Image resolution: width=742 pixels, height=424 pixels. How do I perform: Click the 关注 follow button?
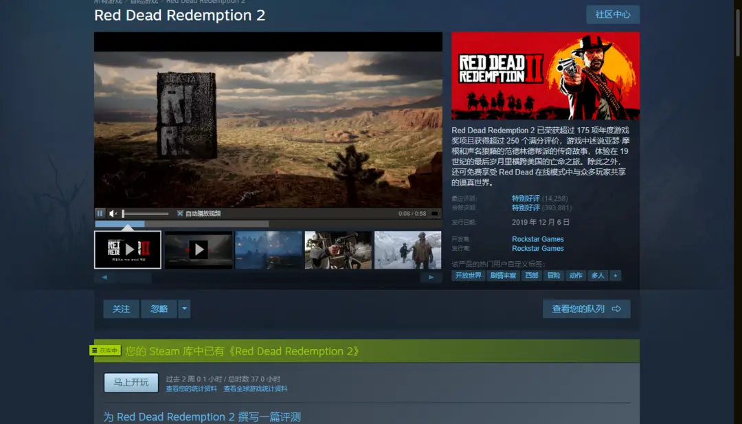(121, 309)
